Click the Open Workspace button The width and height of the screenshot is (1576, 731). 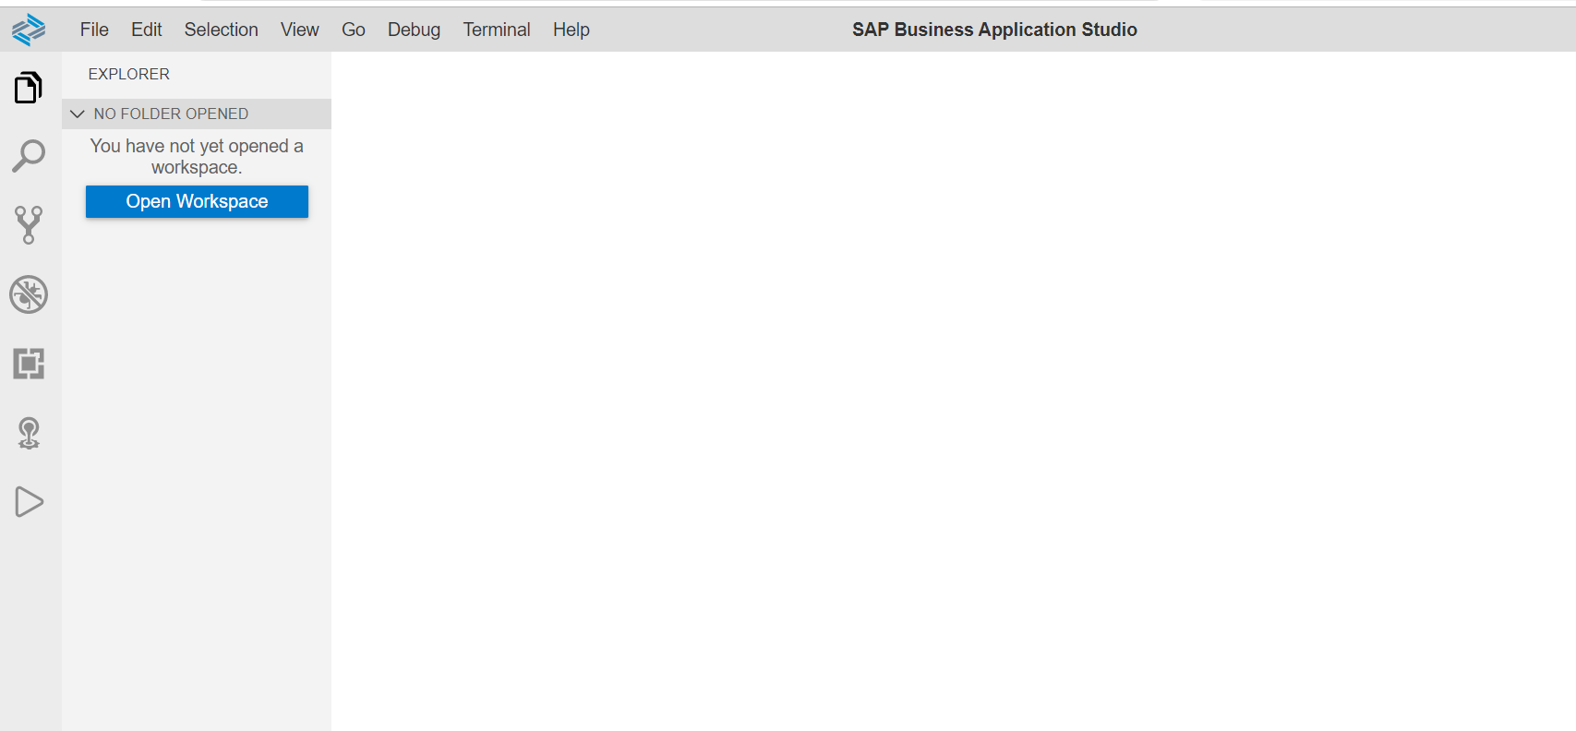tap(197, 201)
